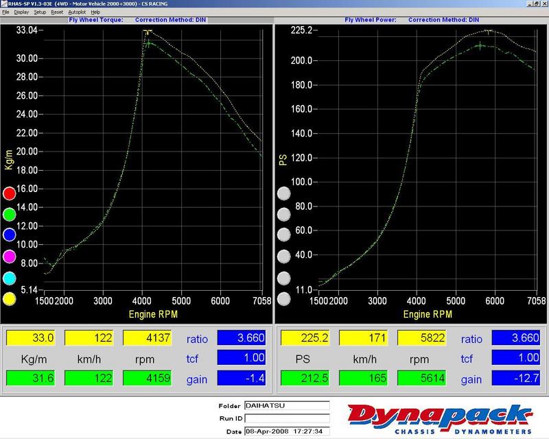Screen dimensions: 549x439
Task: Click the green peak marker on power curve
Action: tap(480, 45)
